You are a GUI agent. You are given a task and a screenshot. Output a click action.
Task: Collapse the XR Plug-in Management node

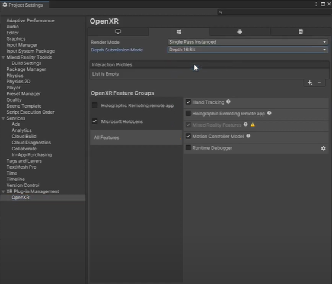click(x=3, y=192)
